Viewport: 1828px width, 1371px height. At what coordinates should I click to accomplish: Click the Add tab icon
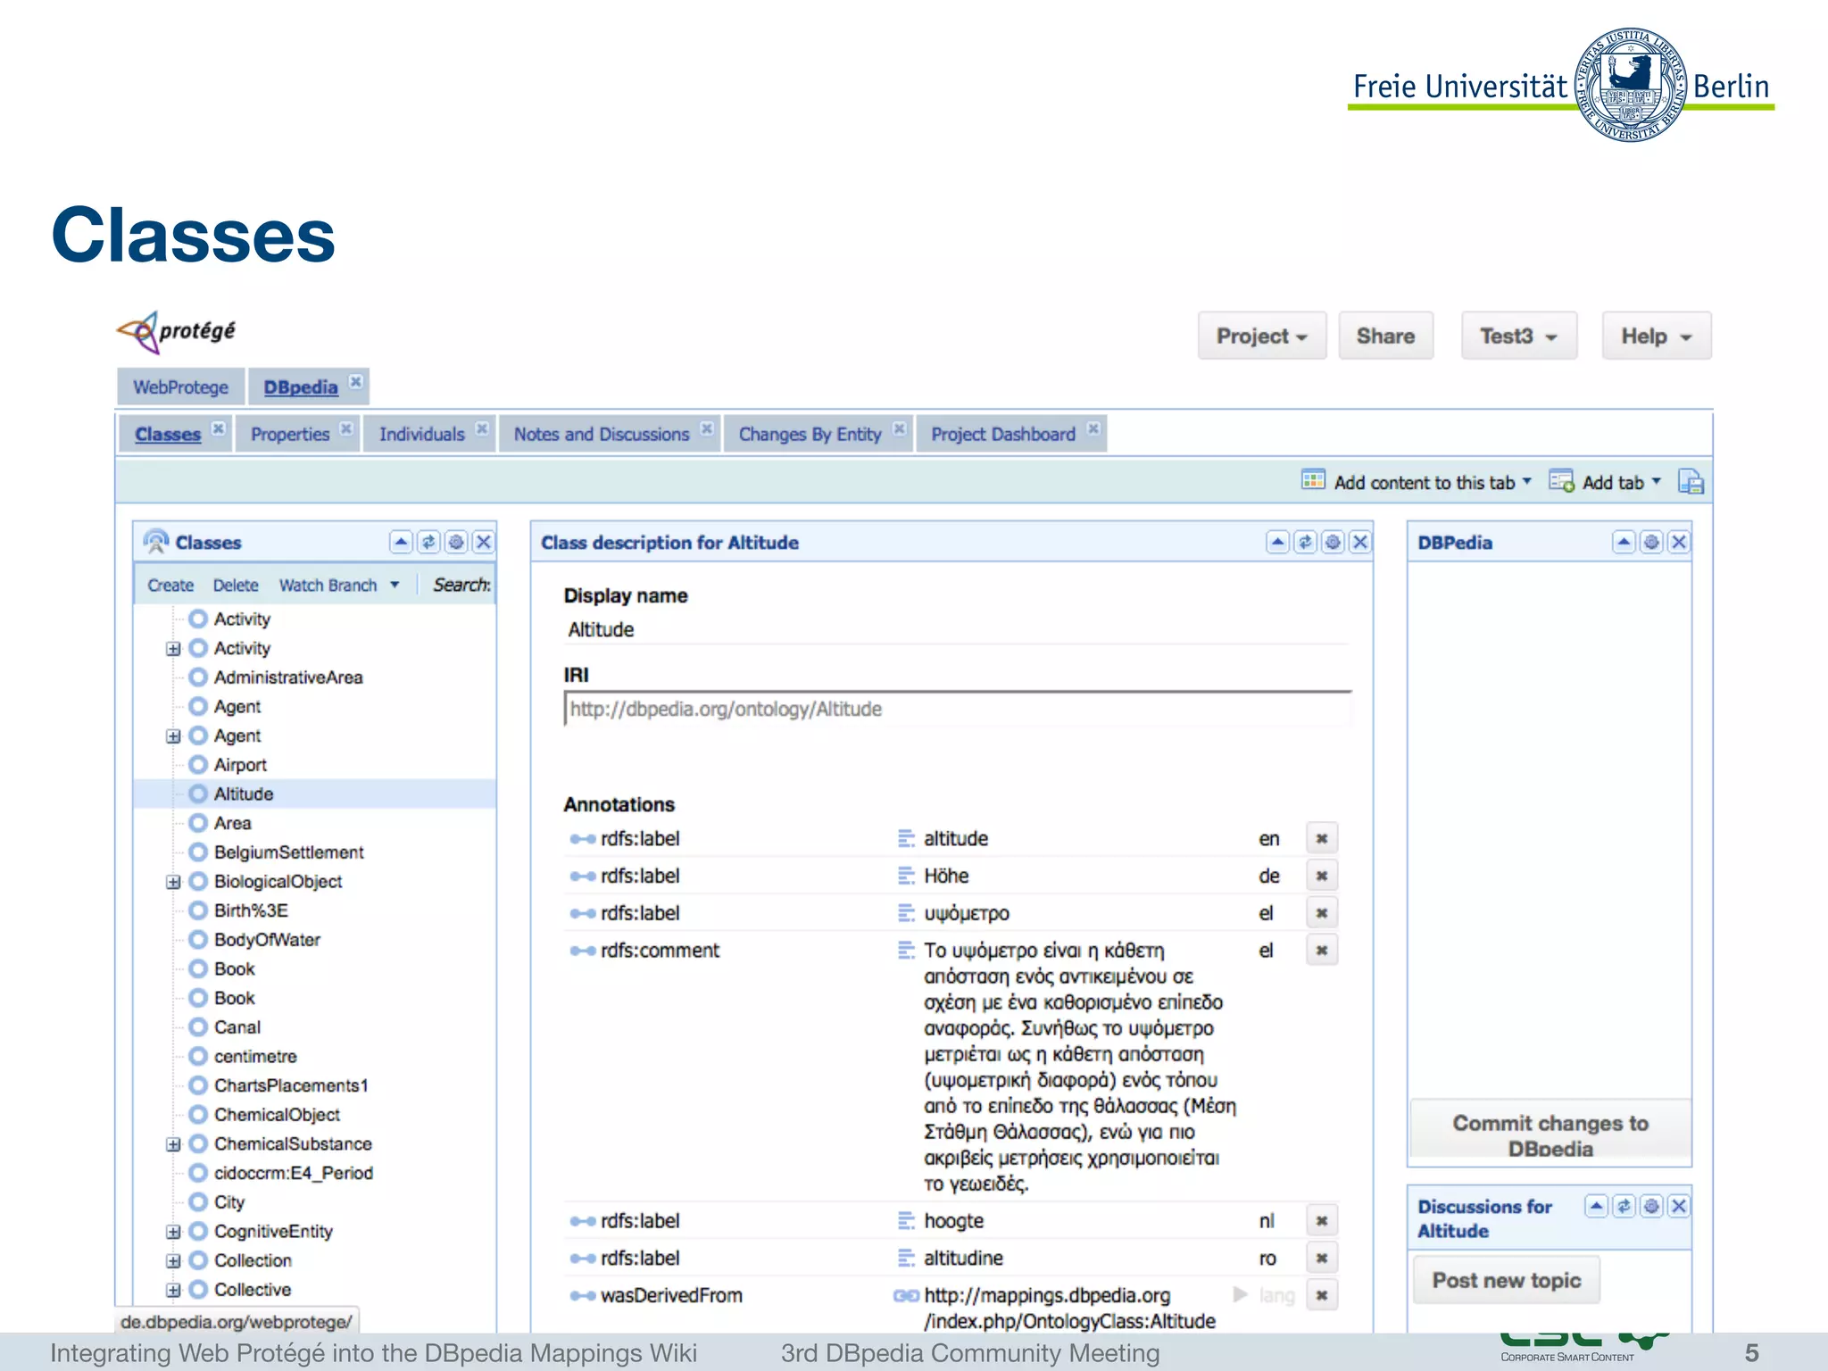pyautogui.click(x=1561, y=482)
